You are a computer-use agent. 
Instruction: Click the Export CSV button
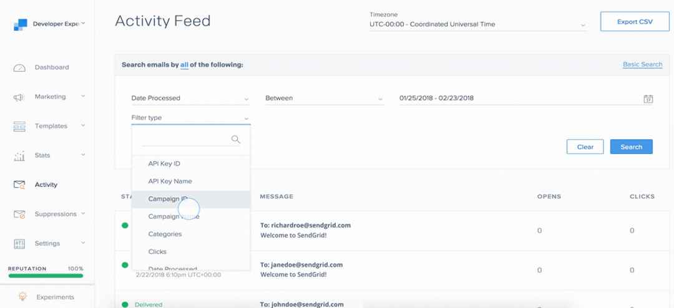click(635, 22)
